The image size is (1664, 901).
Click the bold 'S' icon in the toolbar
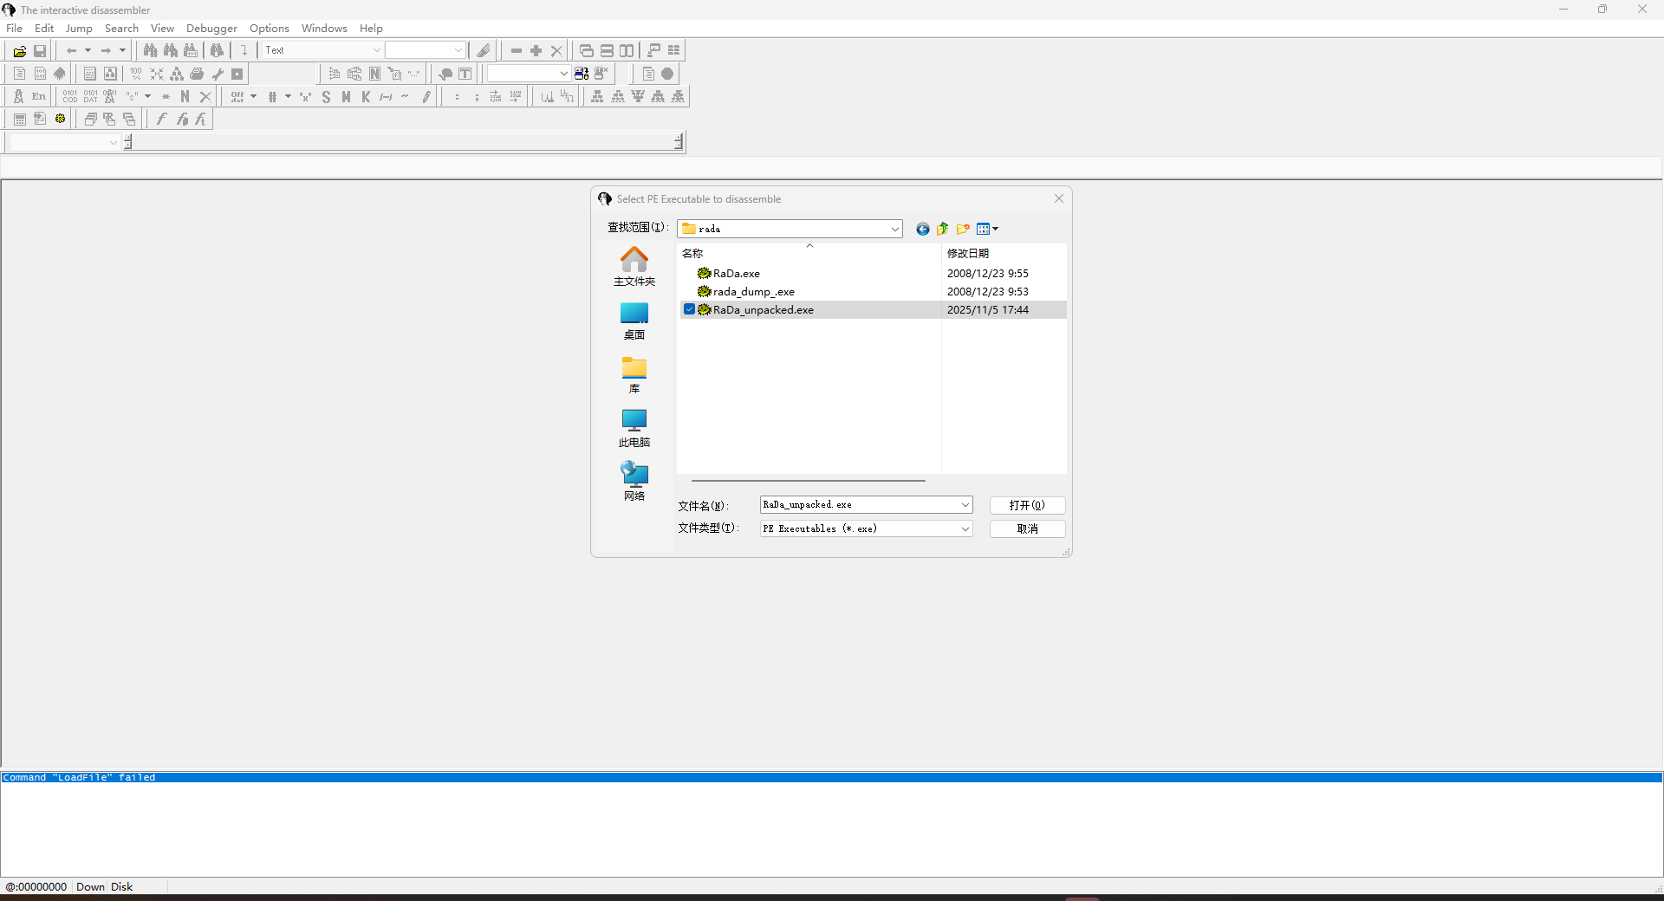(x=326, y=97)
